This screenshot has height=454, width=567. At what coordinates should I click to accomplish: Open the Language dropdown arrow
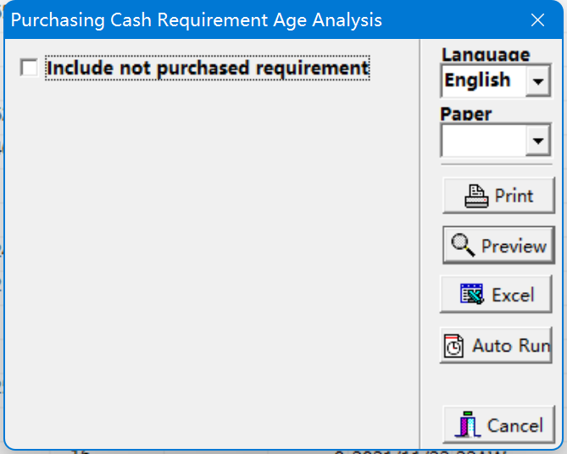click(537, 80)
